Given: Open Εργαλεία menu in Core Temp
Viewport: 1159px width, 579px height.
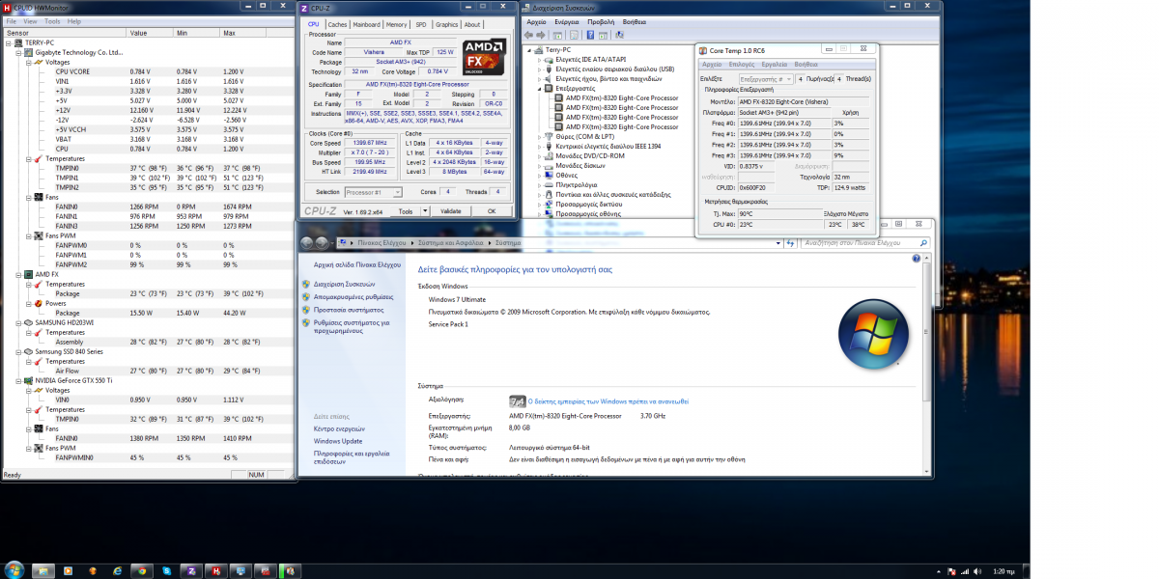Looking at the screenshot, I should click(775, 64).
